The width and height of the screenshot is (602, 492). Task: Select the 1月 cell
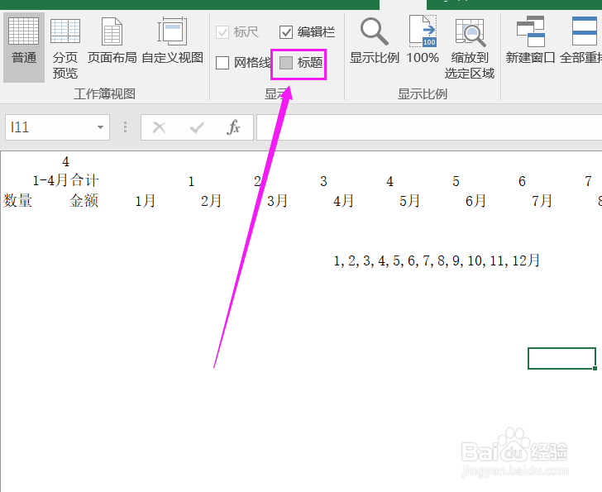pos(146,201)
